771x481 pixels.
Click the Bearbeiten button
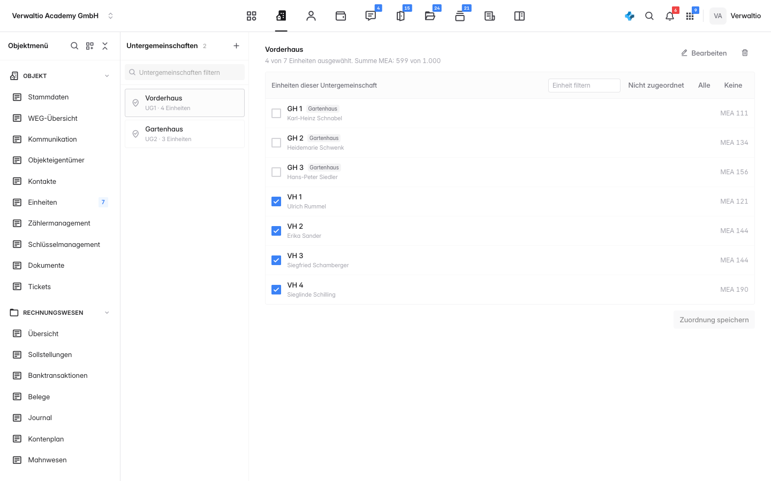coord(704,53)
